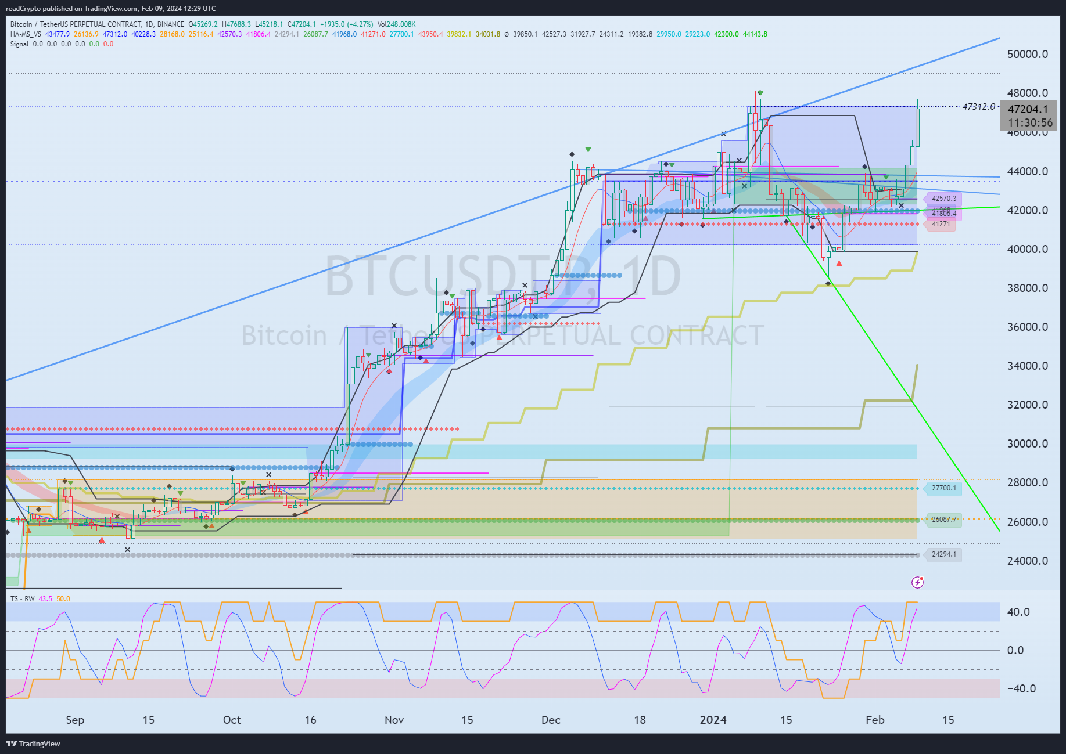Click the oscillator axis label -40.0
Image resolution: width=1066 pixels, height=754 pixels.
pyautogui.click(x=1021, y=688)
